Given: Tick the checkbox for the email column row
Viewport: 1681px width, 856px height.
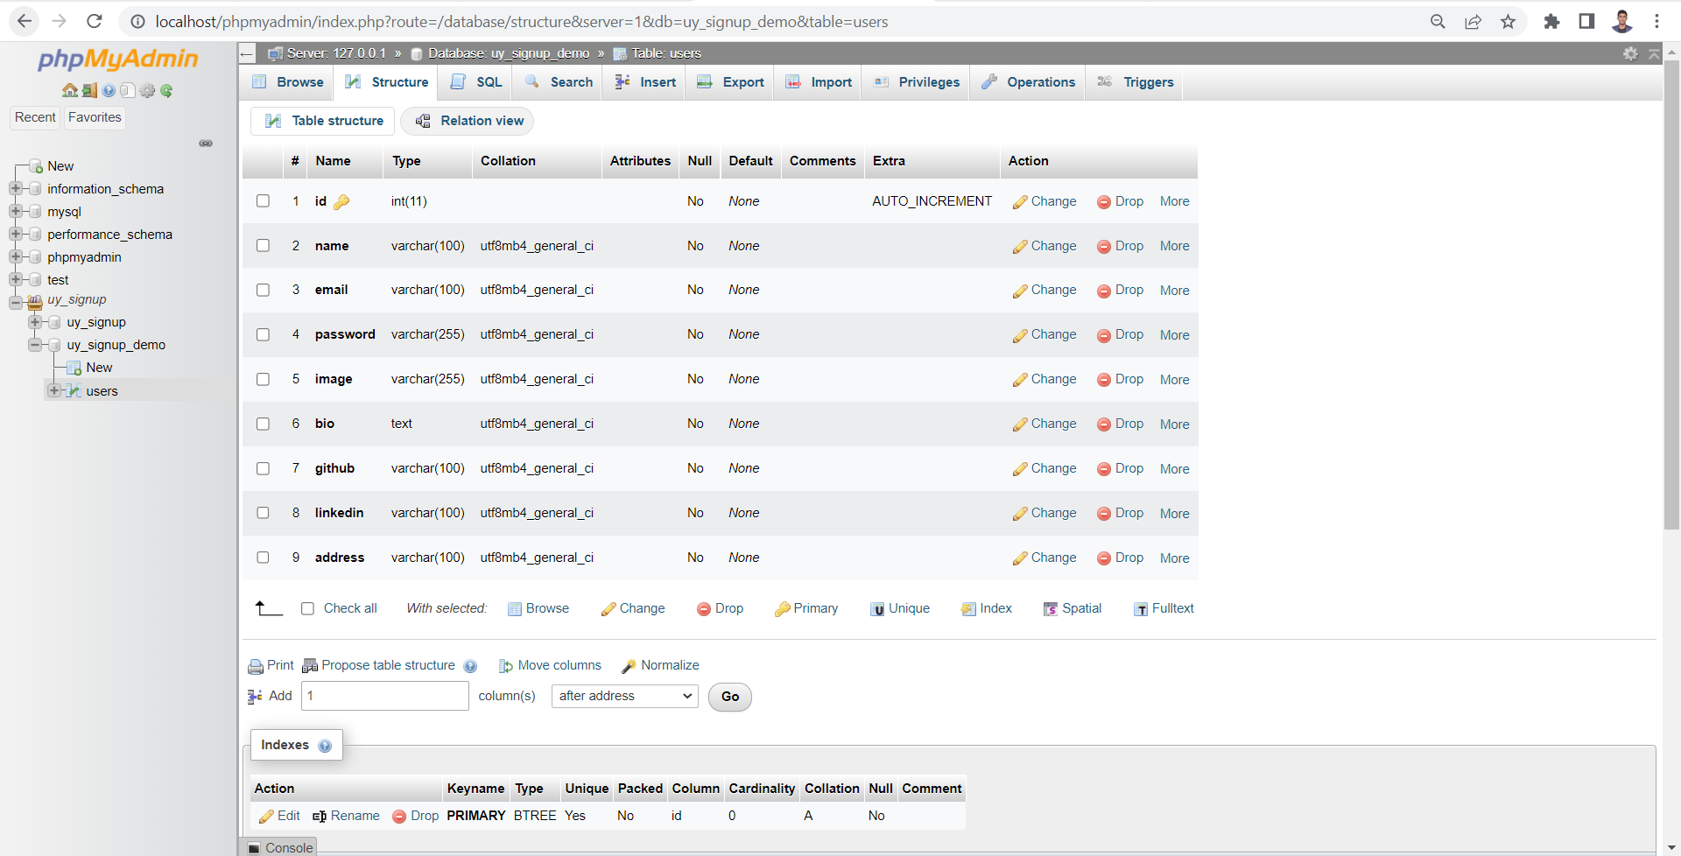Looking at the screenshot, I should (263, 290).
